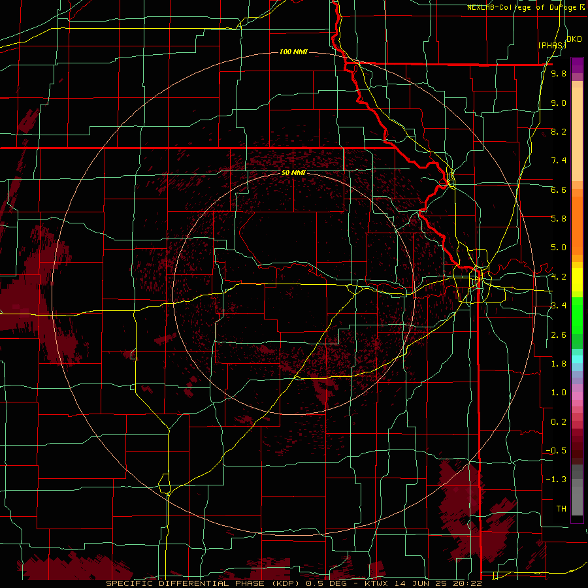Click the -1.3 scale label

(x=556, y=480)
